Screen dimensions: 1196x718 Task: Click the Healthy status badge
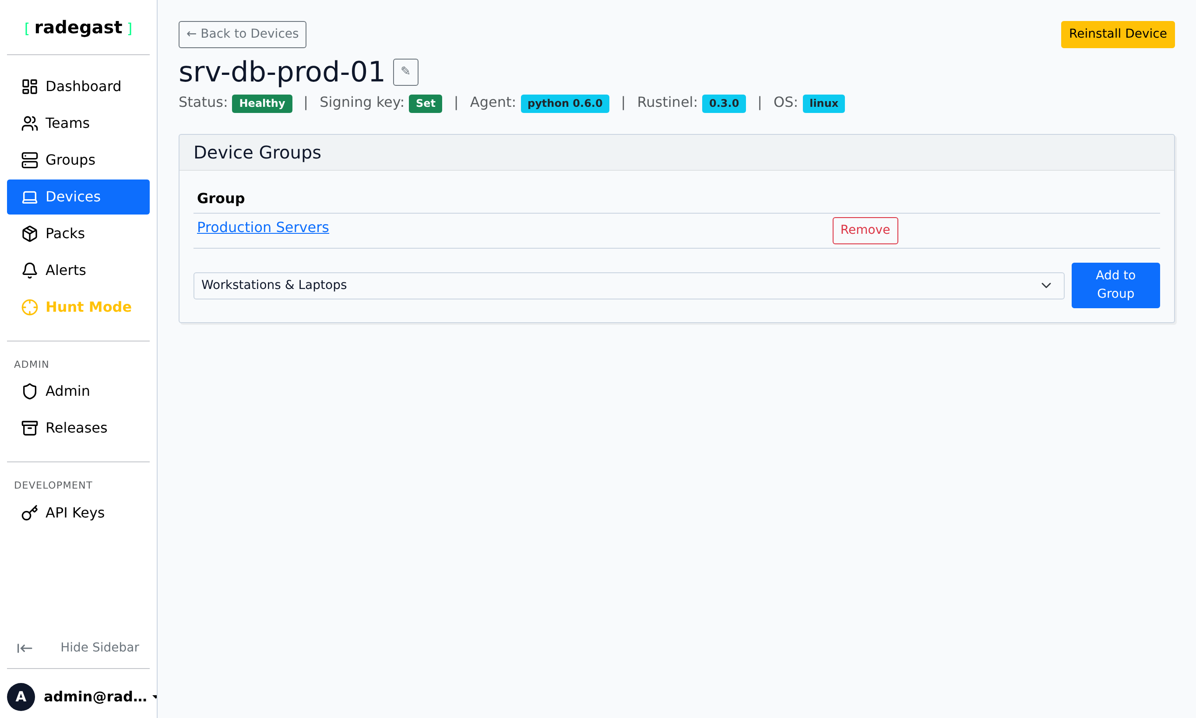coord(262,103)
